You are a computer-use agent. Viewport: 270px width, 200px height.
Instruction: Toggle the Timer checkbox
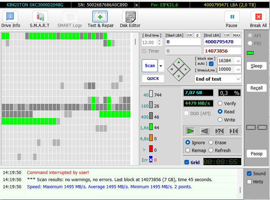pos(144,51)
